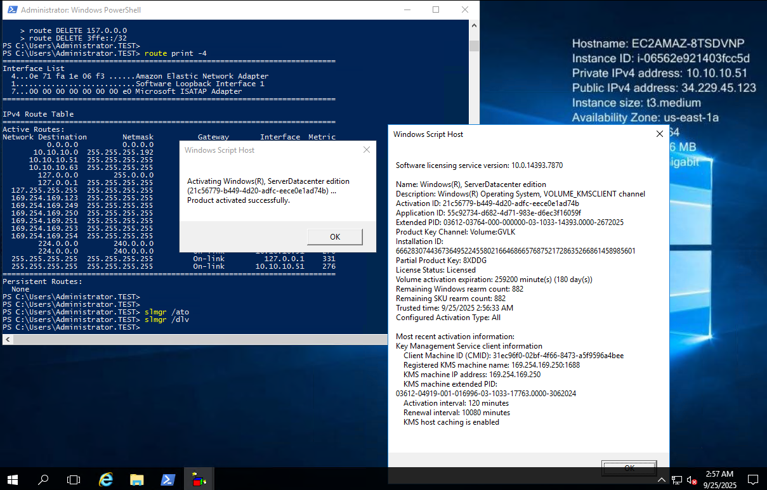Click 'Activation interval: 120 minutes'

pyautogui.click(x=456, y=403)
